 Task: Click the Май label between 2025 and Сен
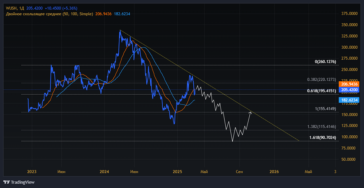coord(204,172)
